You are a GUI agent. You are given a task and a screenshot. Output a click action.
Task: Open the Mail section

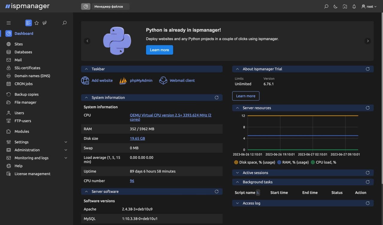point(18,60)
